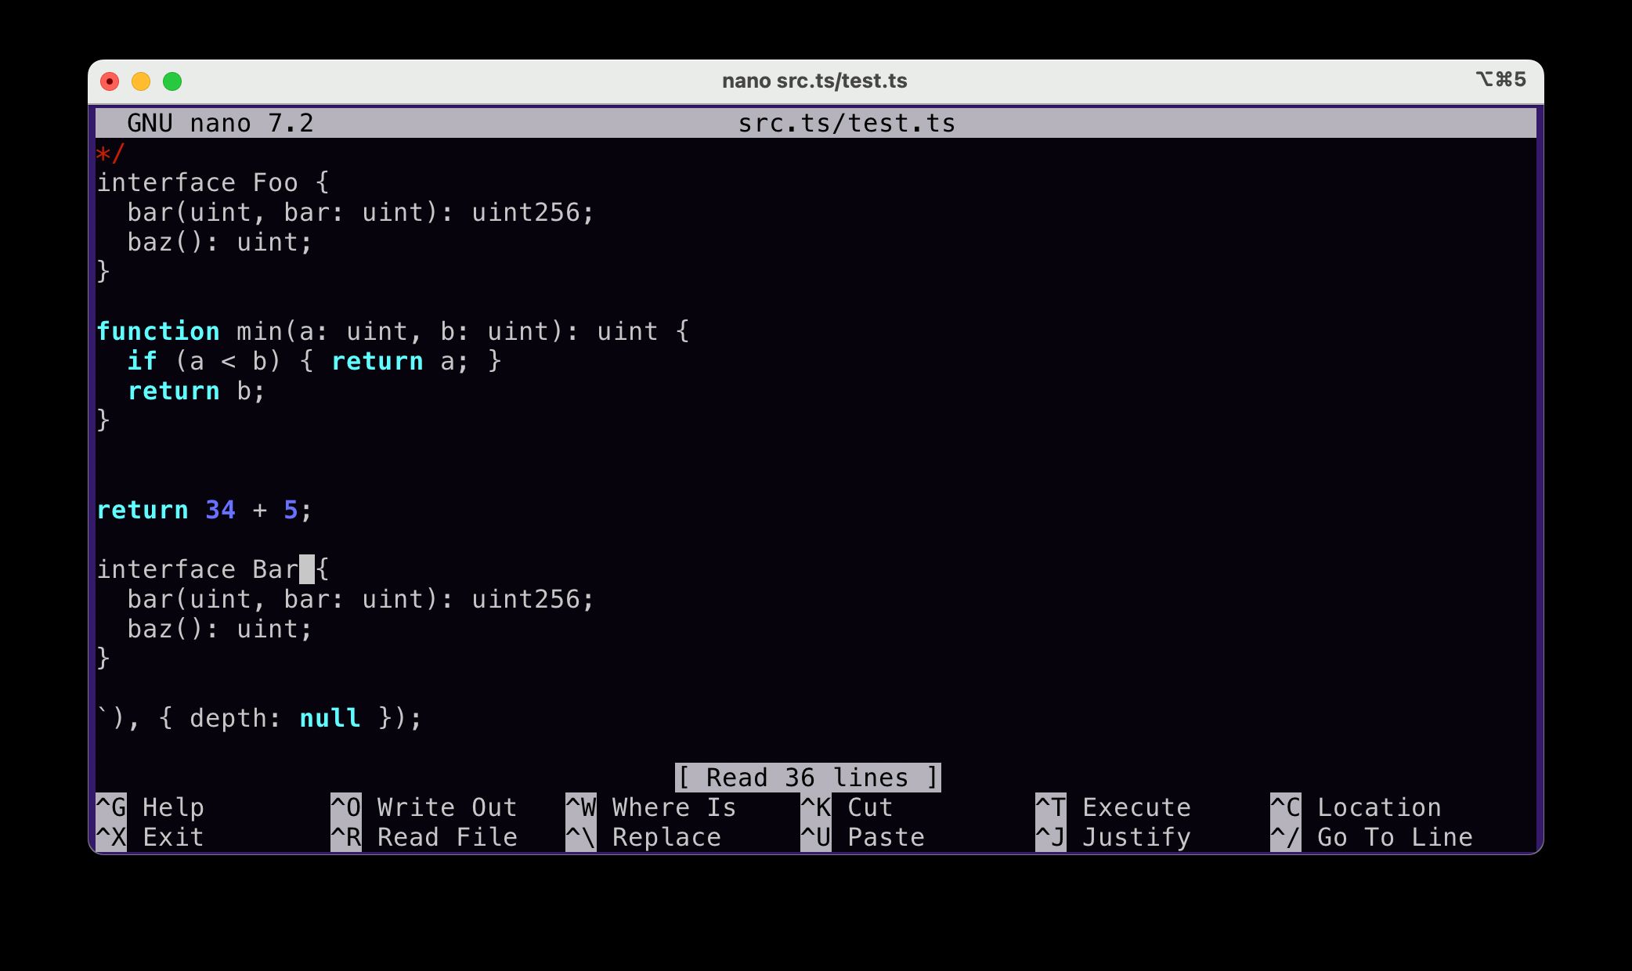The width and height of the screenshot is (1632, 971).
Task: Click 'depth:' in the last line
Action: pos(236,718)
